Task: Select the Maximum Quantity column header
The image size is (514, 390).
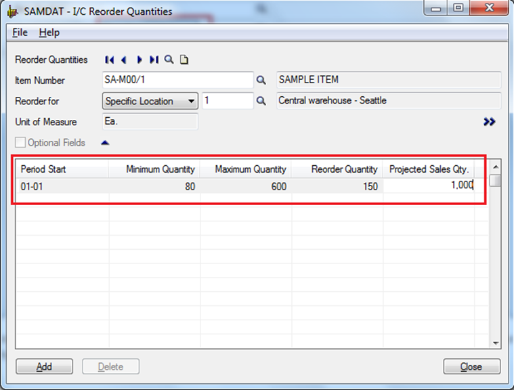Action: click(x=246, y=169)
